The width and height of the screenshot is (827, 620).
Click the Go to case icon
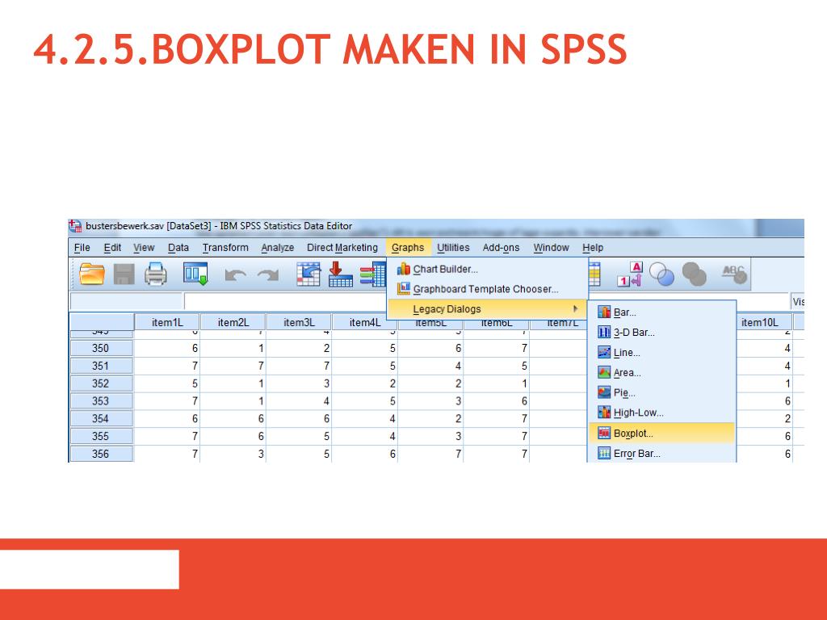pyautogui.click(x=309, y=274)
